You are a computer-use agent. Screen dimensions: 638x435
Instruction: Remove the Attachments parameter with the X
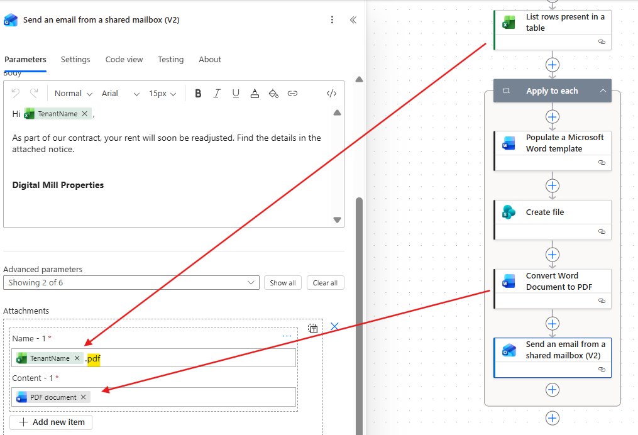[334, 326]
